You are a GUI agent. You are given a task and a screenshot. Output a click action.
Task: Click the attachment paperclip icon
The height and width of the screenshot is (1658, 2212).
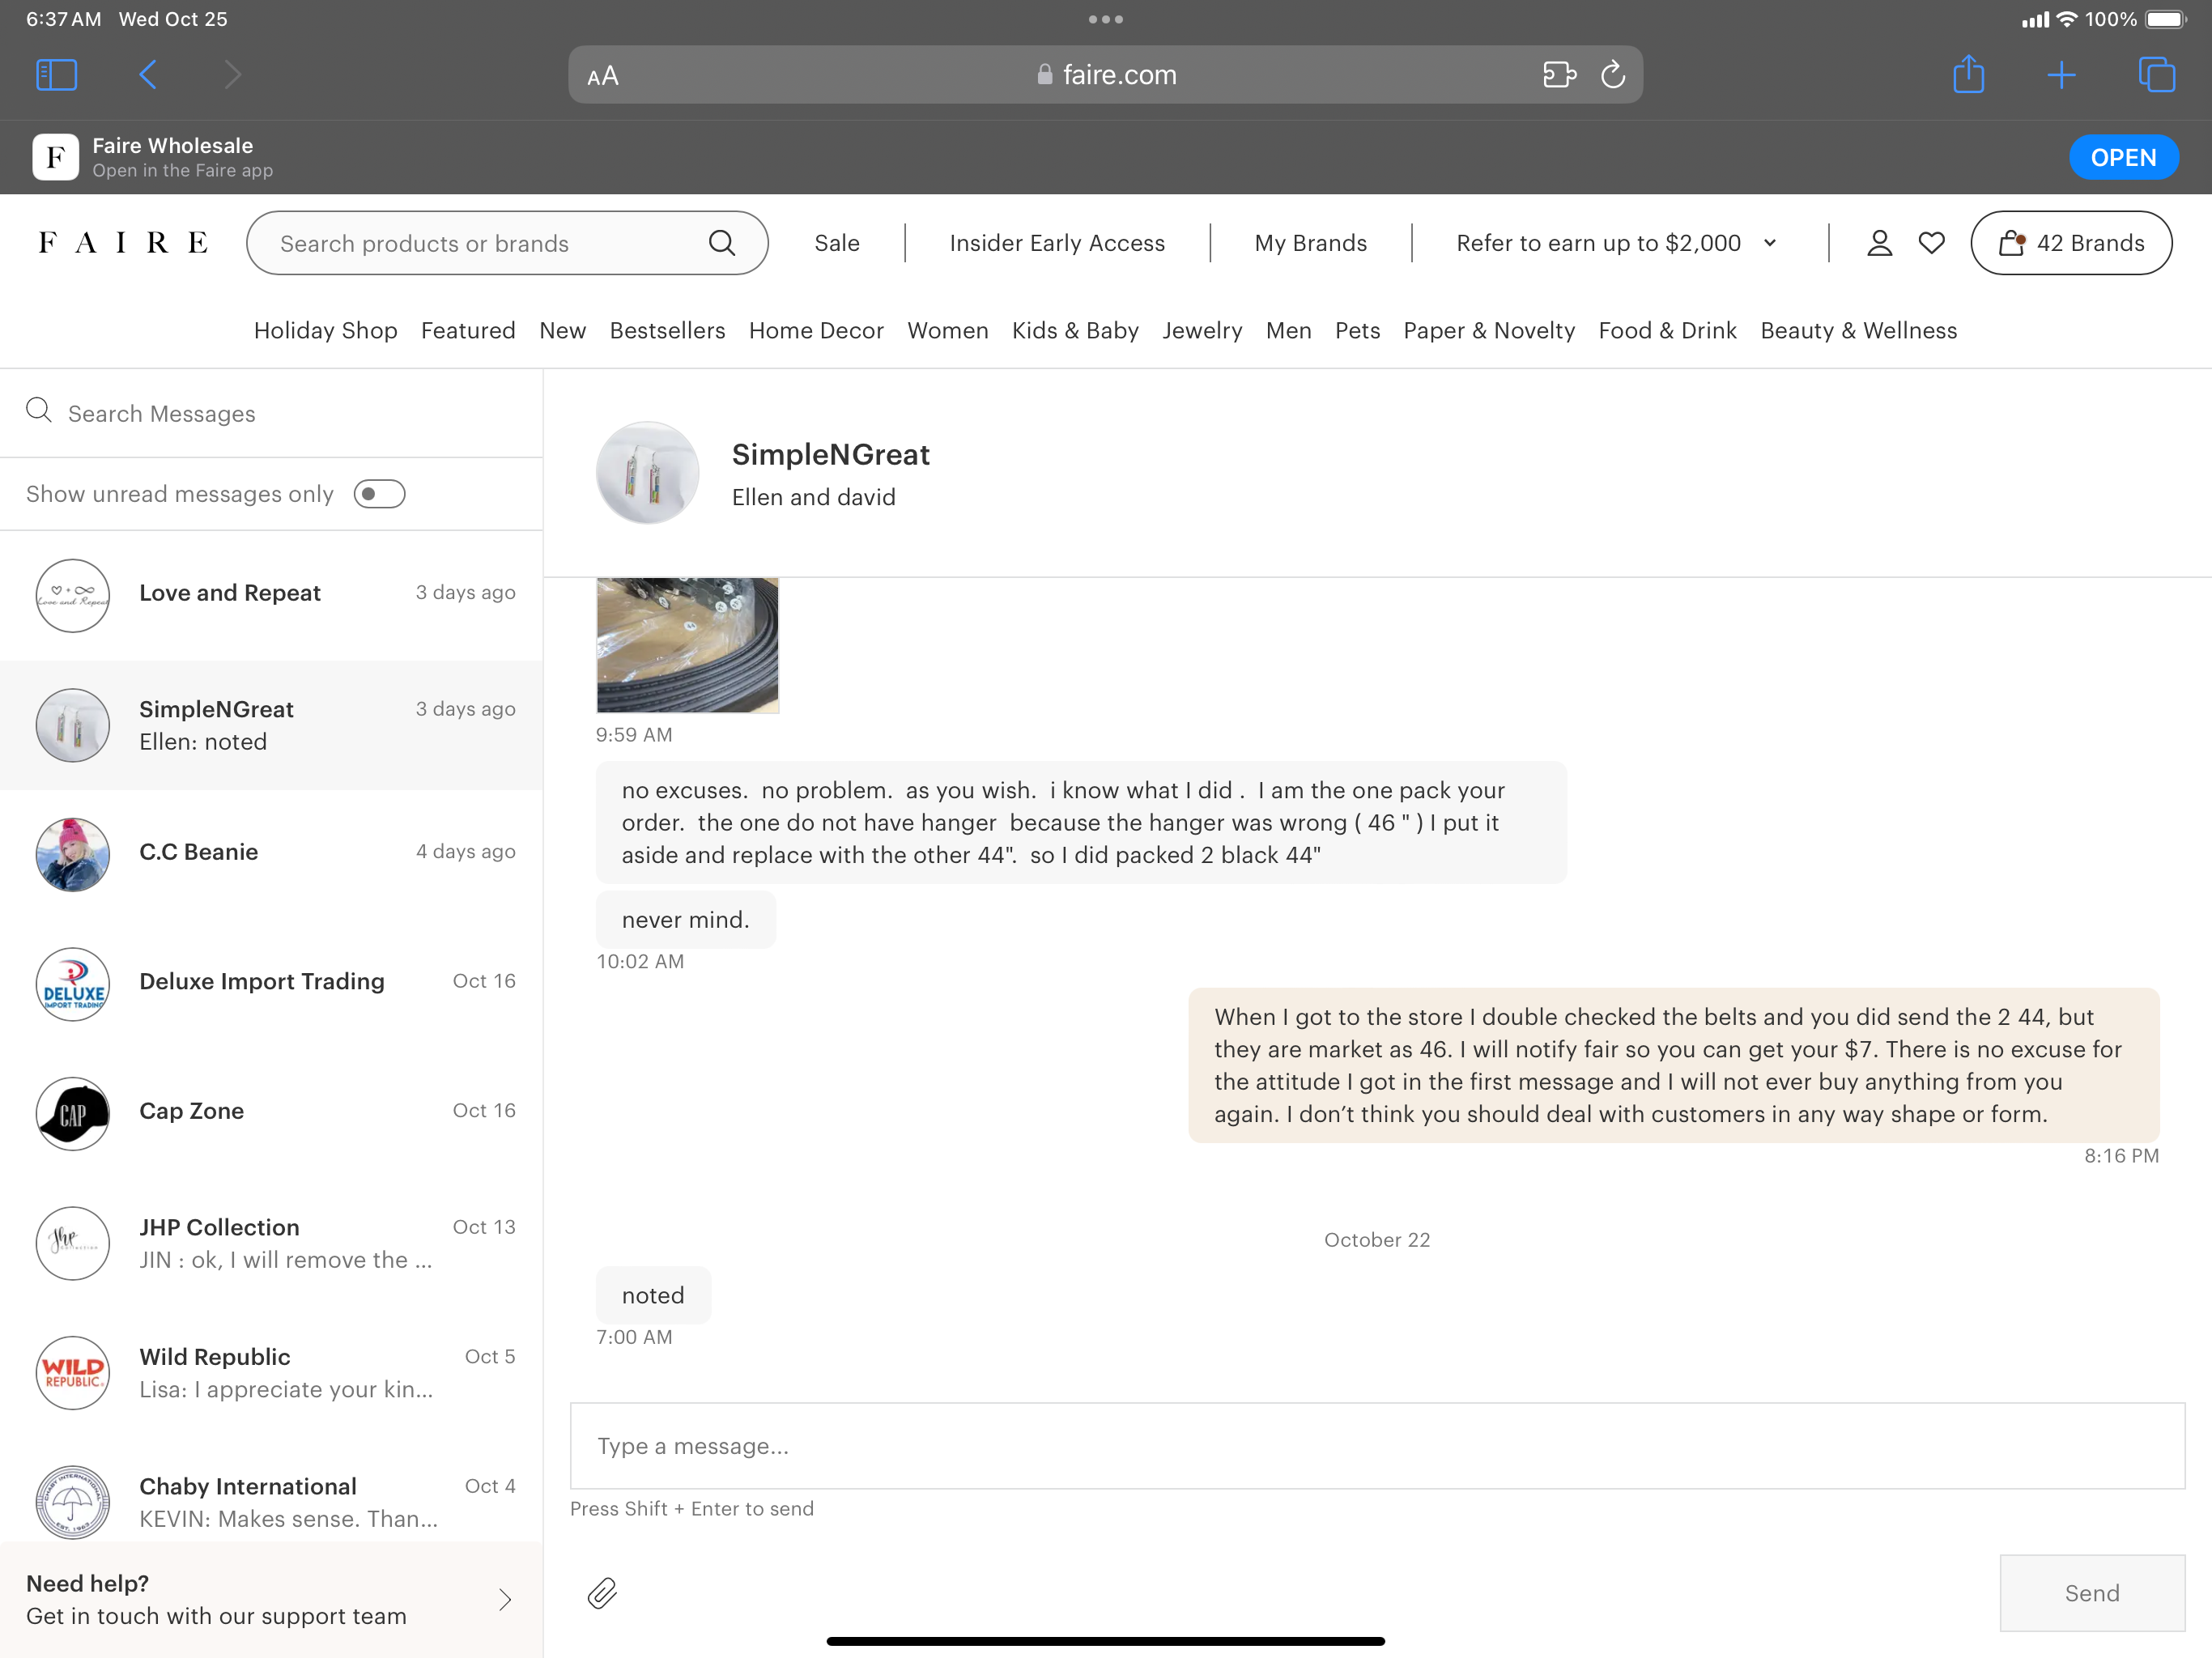(602, 1592)
